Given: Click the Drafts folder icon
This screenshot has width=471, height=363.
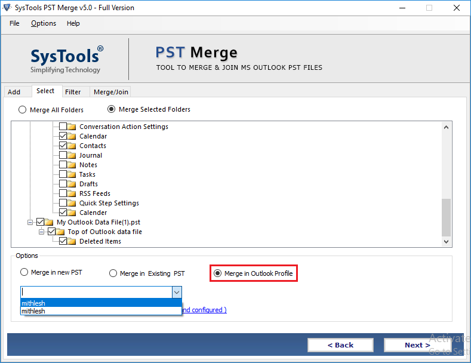Looking at the screenshot, I should 72,184.
